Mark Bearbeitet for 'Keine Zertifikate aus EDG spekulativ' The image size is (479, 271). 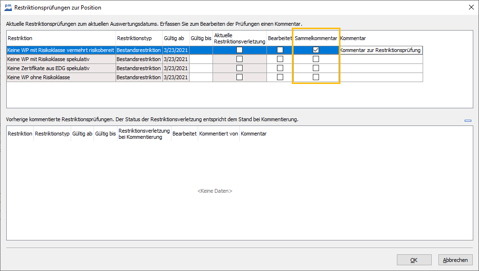click(280, 68)
